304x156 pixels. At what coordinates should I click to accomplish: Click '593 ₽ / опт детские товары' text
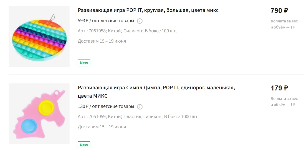[x=106, y=21]
